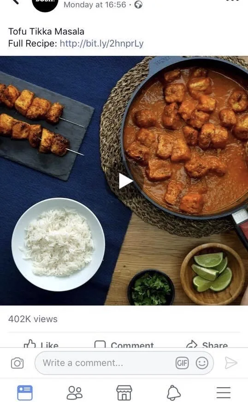Open the page's black profile avatar
Screen dimensions: 248x402
coord(45,4)
